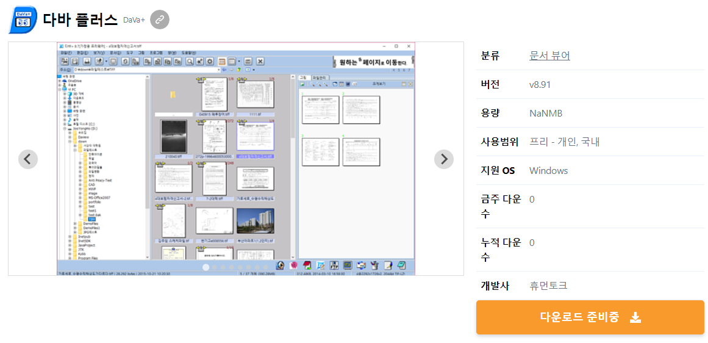Open settings via the toolbar gear icon
This screenshot has width=708, height=343.
[x=210, y=61]
